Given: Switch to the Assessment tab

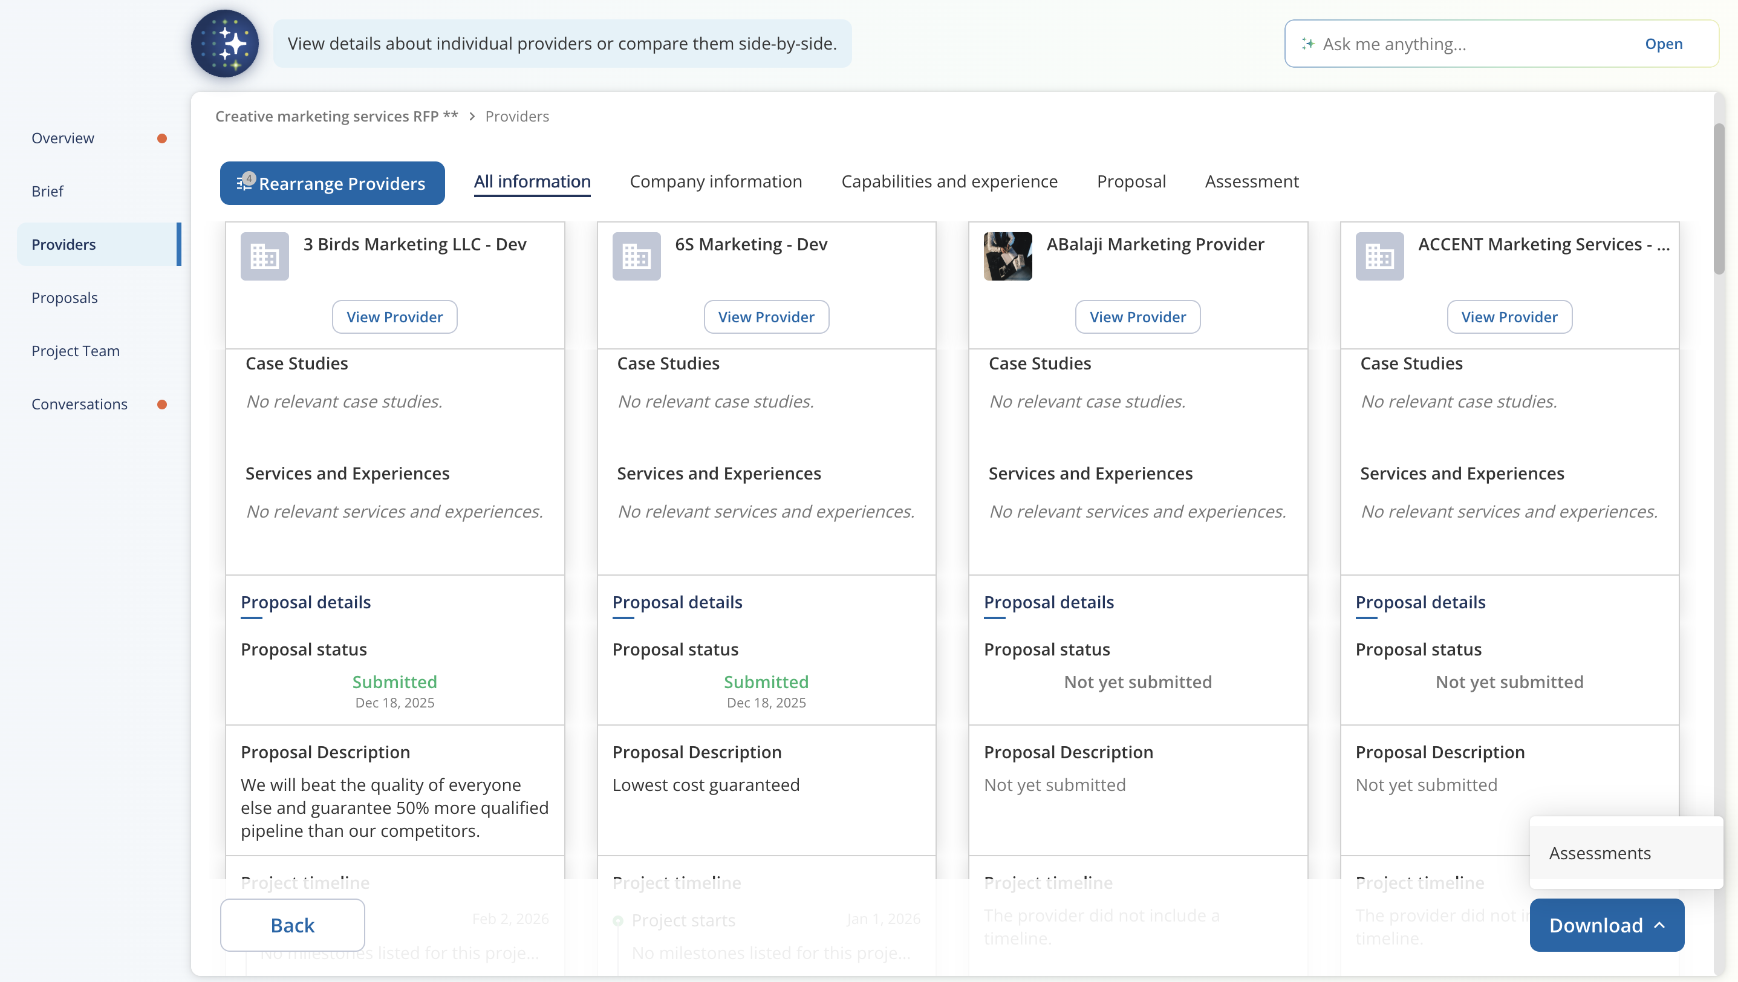Looking at the screenshot, I should (x=1251, y=181).
